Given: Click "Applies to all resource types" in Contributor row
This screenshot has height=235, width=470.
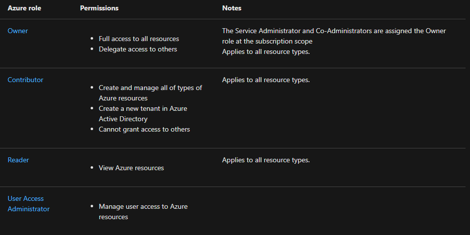Looking at the screenshot, I should tap(266, 80).
